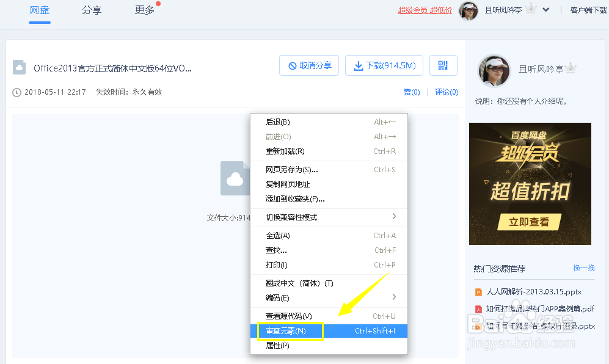The width and height of the screenshot is (609, 364).
Task: Open the QR code share button
Action: click(443, 65)
